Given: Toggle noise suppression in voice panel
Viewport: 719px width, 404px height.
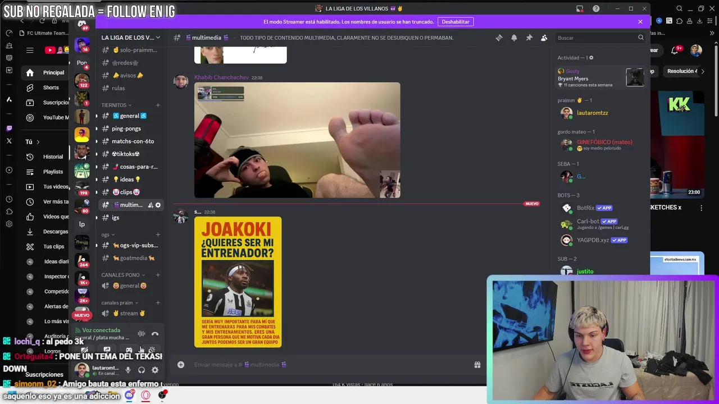Looking at the screenshot, I should [x=142, y=334].
